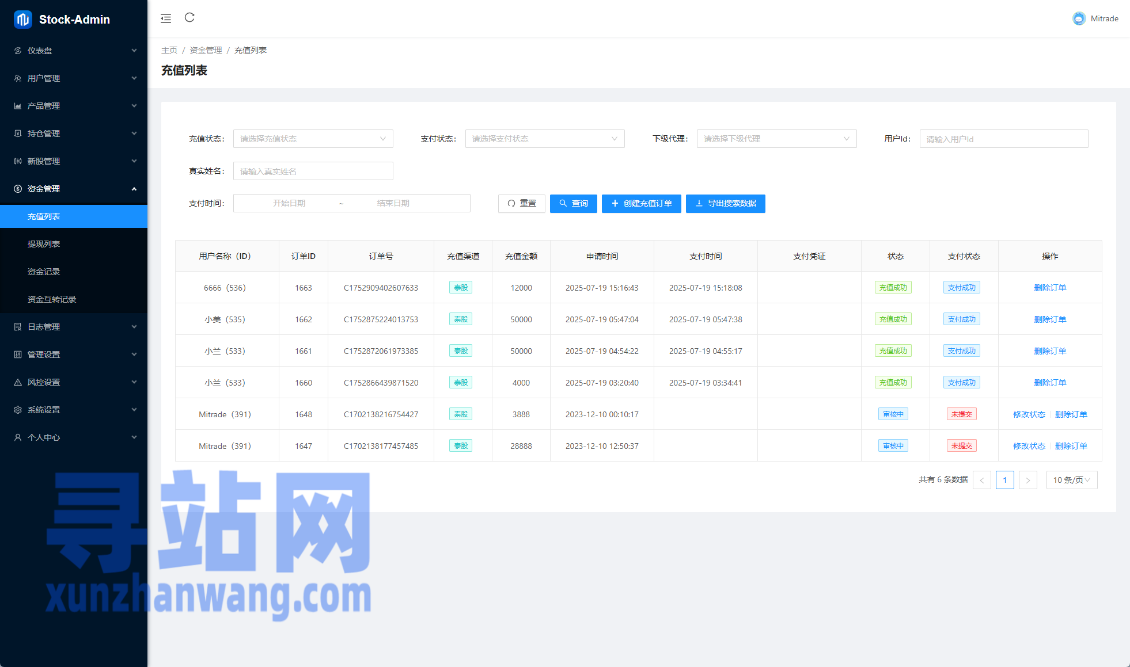This screenshot has height=667, width=1130.
Task: Collapse the sidebar with the menu fold icon
Action: [166, 18]
